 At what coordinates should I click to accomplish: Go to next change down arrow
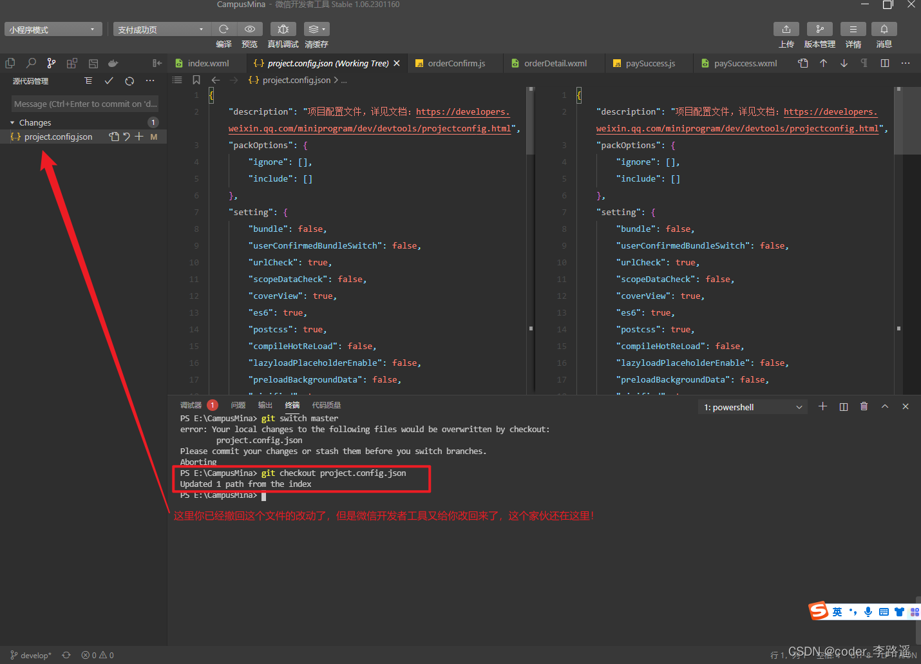[844, 63]
